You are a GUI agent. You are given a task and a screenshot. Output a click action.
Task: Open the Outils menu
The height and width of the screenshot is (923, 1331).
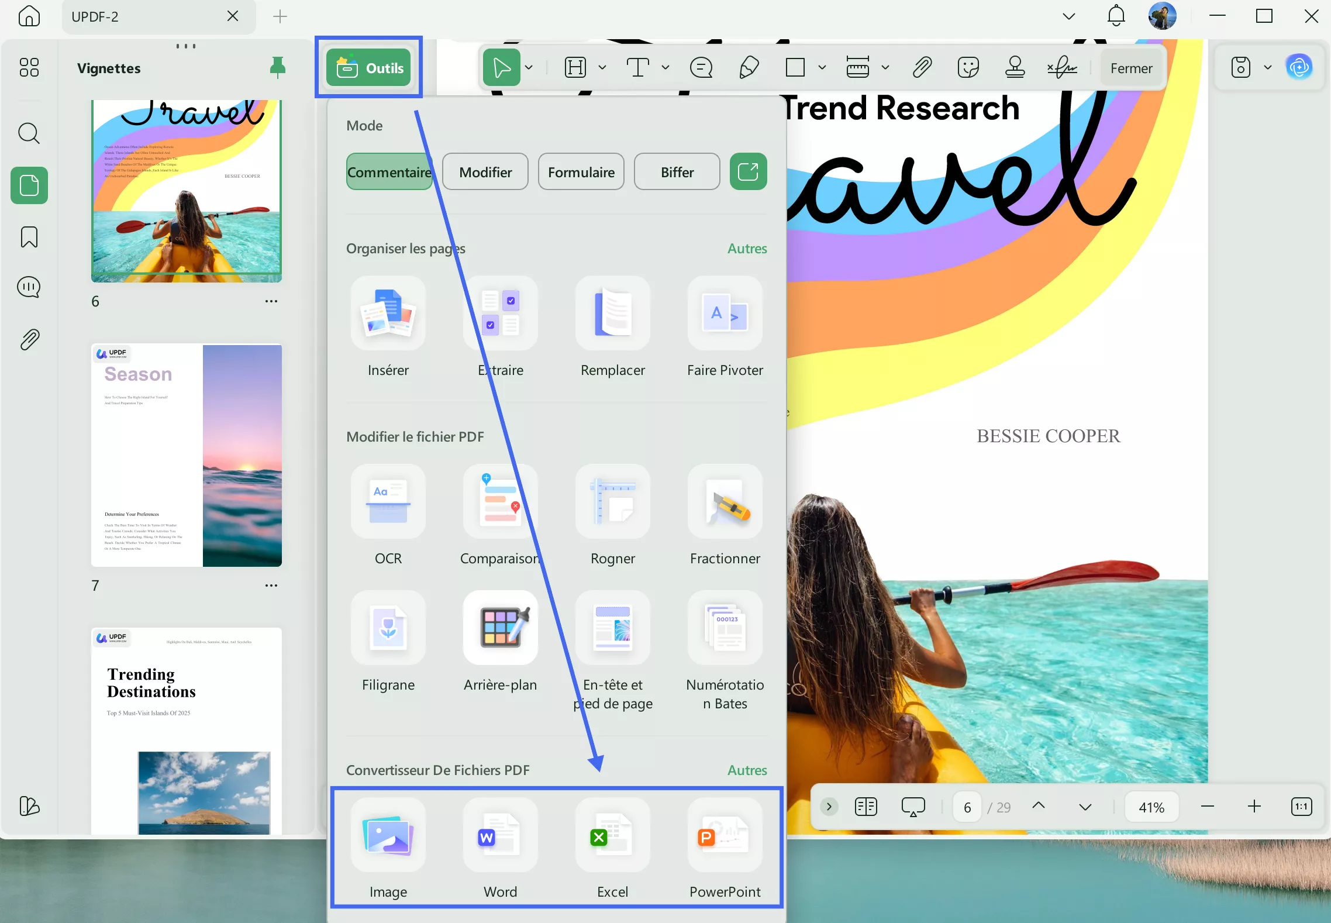point(368,67)
